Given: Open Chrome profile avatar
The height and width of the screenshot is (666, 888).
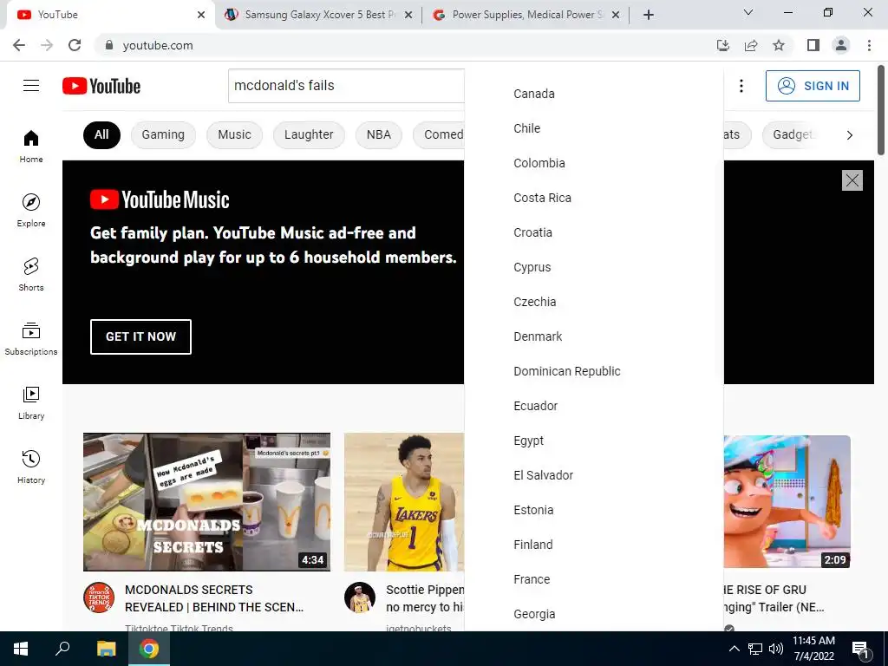Looking at the screenshot, I should click(841, 45).
